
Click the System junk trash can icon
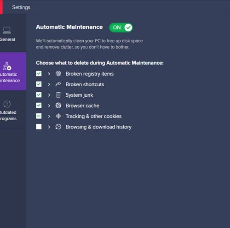(x=58, y=95)
